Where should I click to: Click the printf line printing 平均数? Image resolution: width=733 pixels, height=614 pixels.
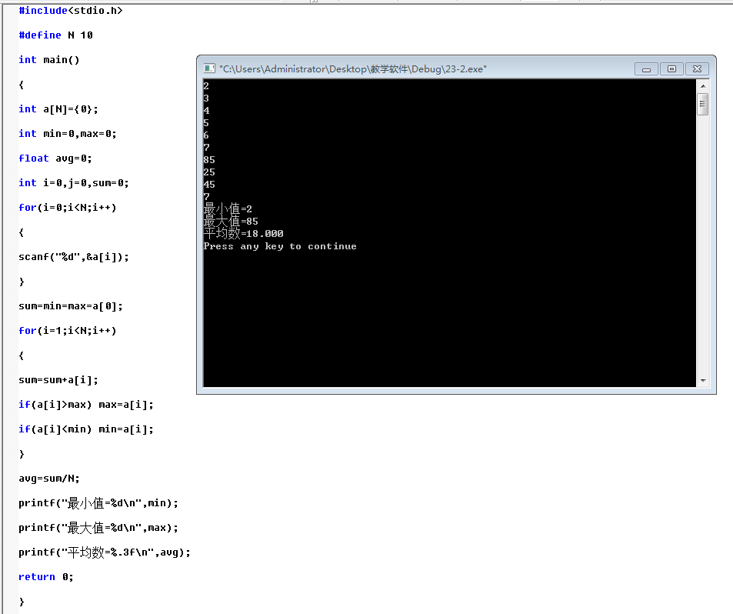(105, 552)
